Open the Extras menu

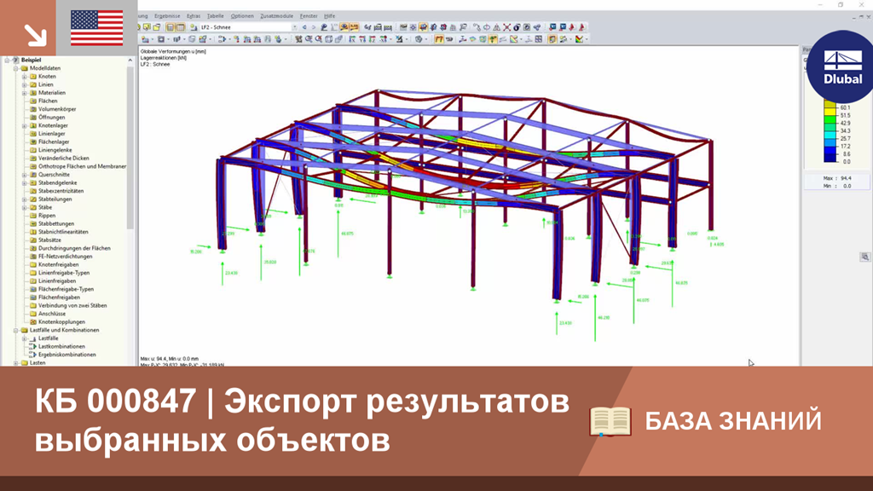pos(194,16)
